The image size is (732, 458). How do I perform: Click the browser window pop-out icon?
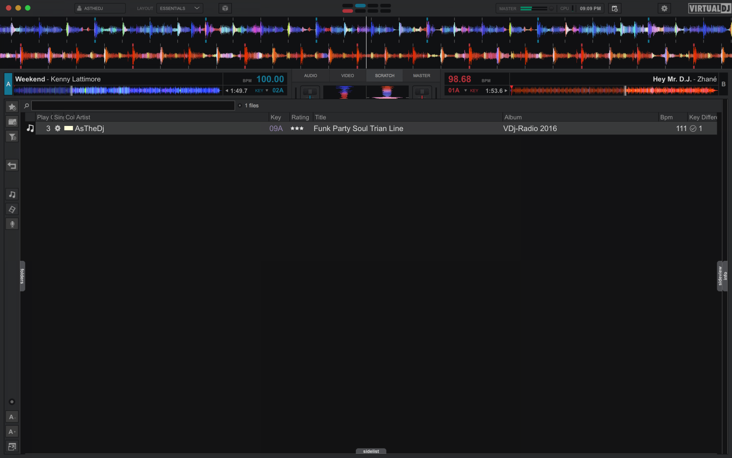[x=12, y=447]
